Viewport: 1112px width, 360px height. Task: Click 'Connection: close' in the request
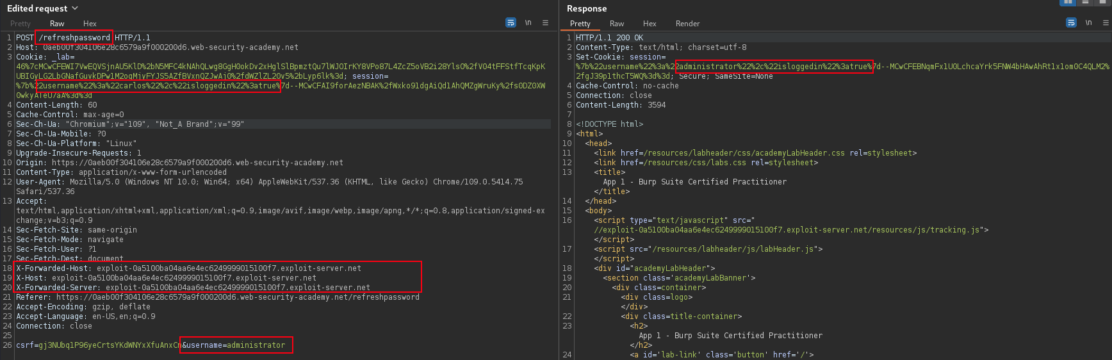tap(54, 326)
